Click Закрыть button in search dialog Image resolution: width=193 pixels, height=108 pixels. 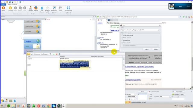coord(156,49)
